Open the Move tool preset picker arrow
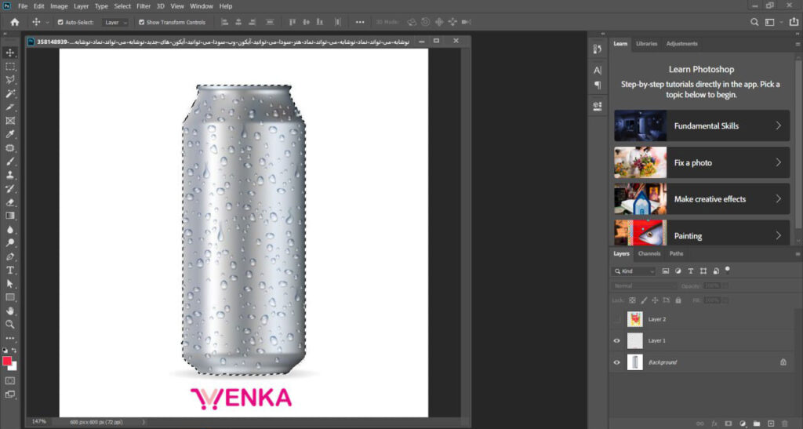The image size is (803, 429). pyautogui.click(x=48, y=23)
